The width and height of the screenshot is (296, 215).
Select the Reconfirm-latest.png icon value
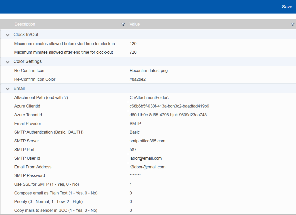[148, 70]
